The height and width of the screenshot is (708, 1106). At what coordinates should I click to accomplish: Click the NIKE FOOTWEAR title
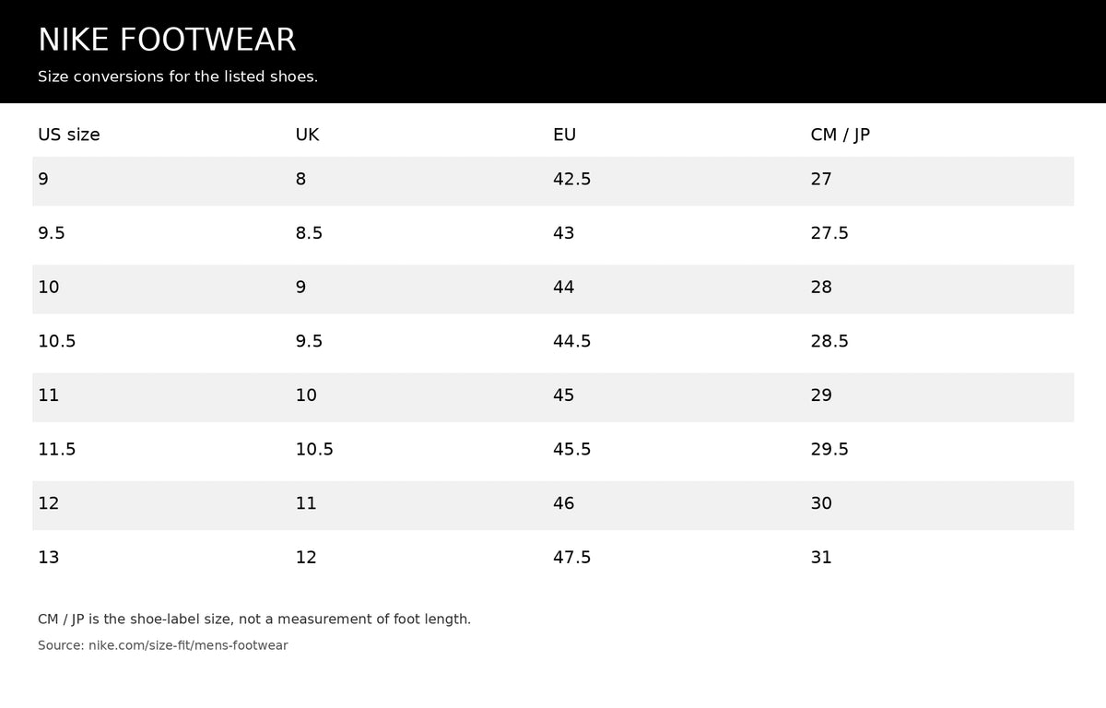[x=167, y=40]
